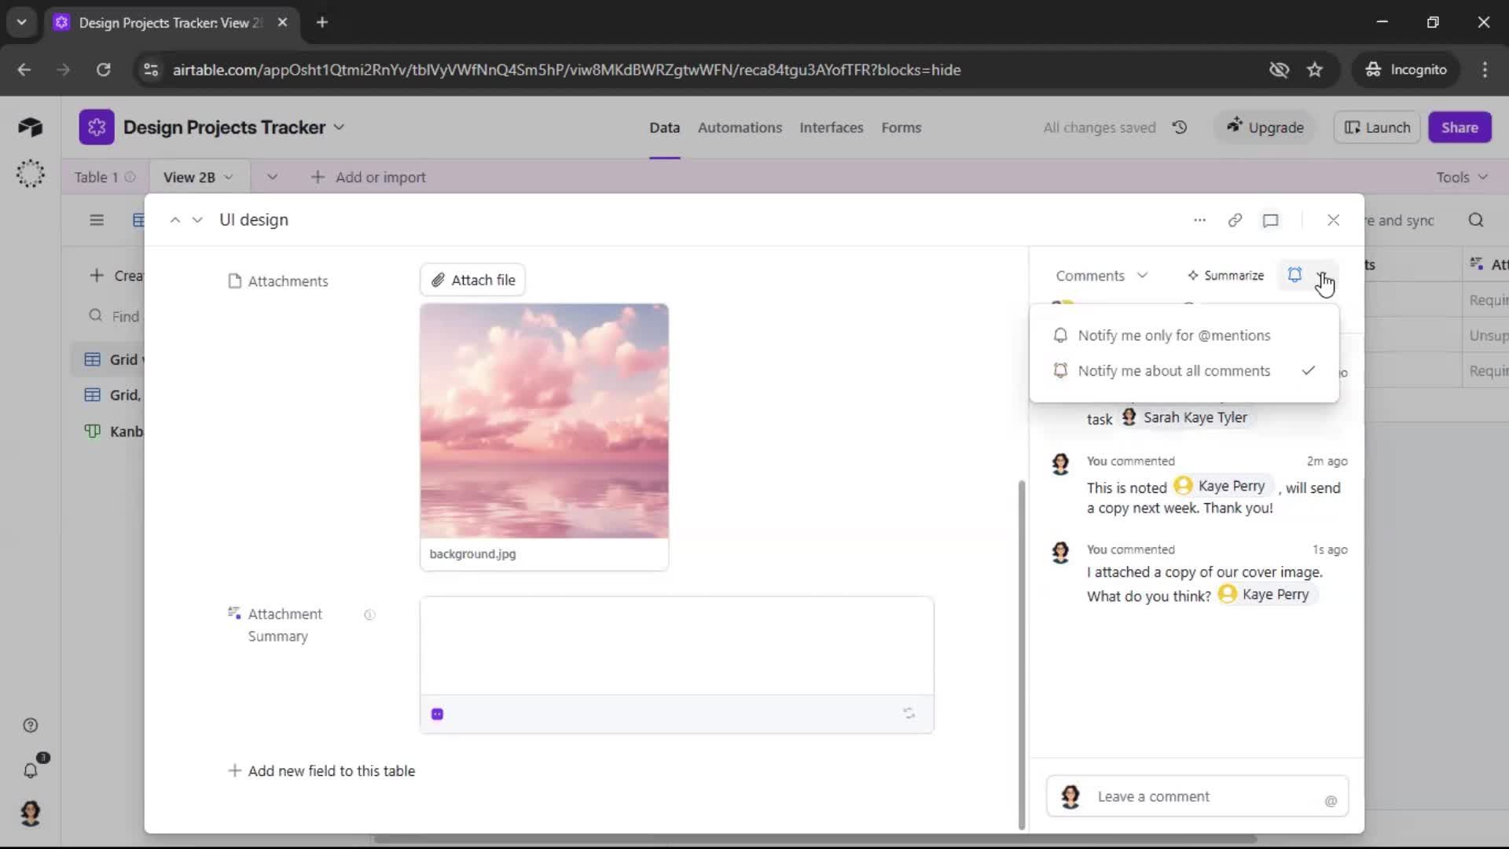Click the Design Projects Tracker base icon
This screenshot has width=1509, height=849.
pos(97,127)
